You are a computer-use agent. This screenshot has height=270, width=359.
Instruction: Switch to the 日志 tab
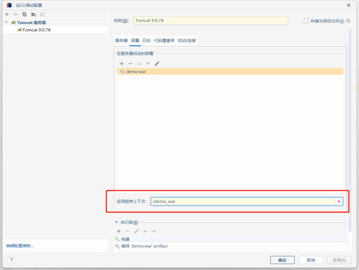tap(147, 40)
